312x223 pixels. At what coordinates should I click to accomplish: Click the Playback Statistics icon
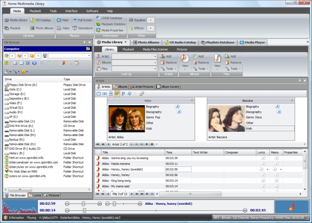[x=98, y=24]
